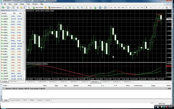
Task: Switch chart to bar chart style
Action: click(x=66, y=8)
